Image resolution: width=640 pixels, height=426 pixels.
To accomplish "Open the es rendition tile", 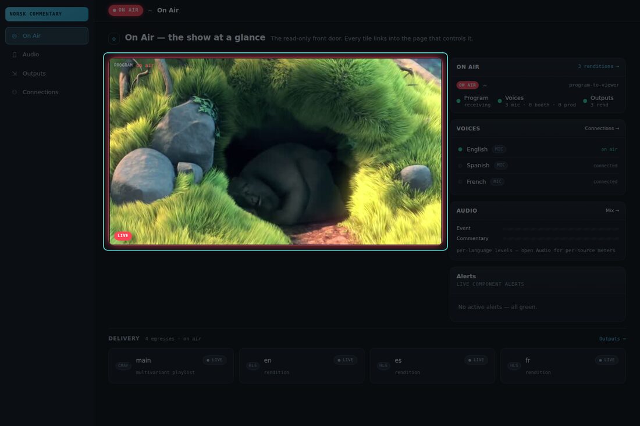I will [432, 366].
